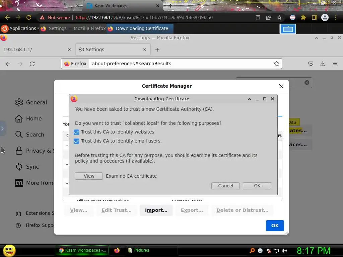Open Extensions & Themes link
The image size is (343, 257).
(x=35, y=213)
